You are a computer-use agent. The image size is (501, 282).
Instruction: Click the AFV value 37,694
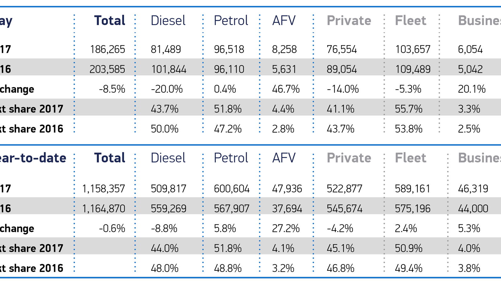[287, 209]
